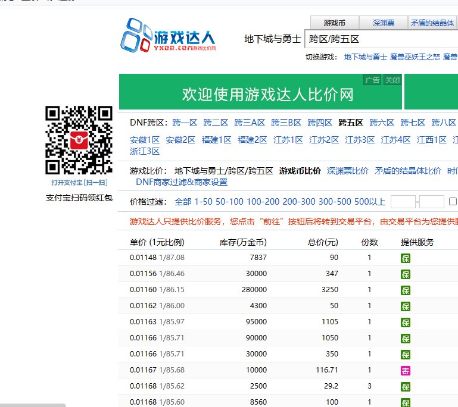Filter prices by 500以上
This screenshot has height=407, width=458.
coord(370,202)
